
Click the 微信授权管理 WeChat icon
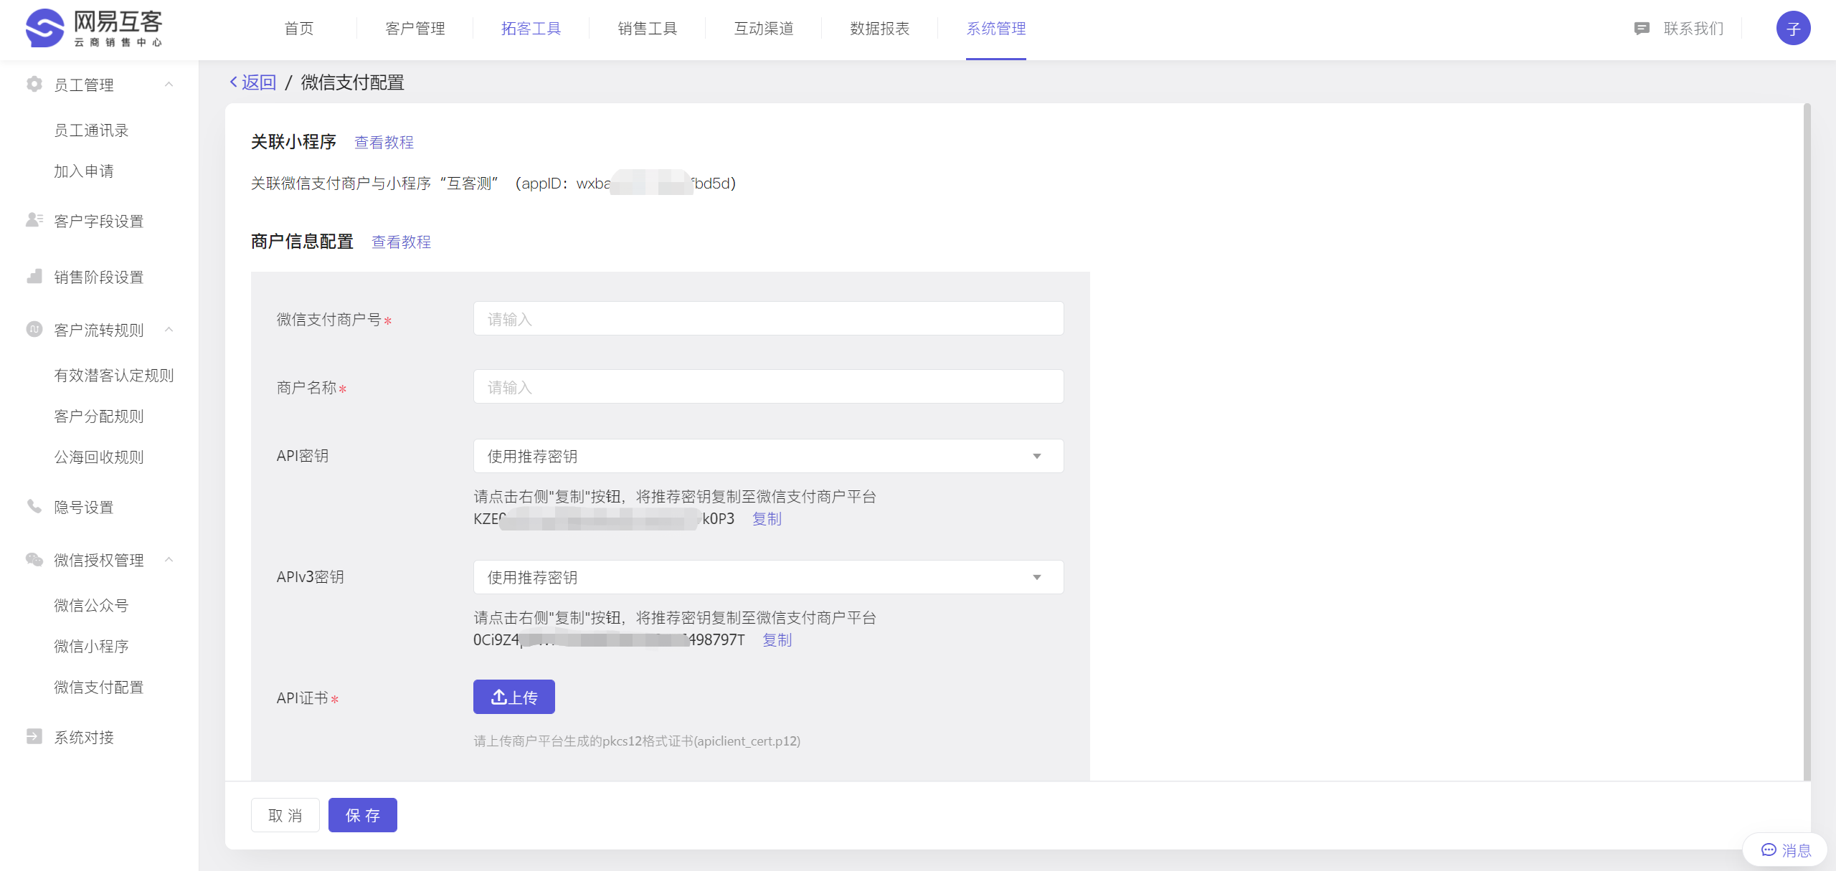tap(34, 560)
